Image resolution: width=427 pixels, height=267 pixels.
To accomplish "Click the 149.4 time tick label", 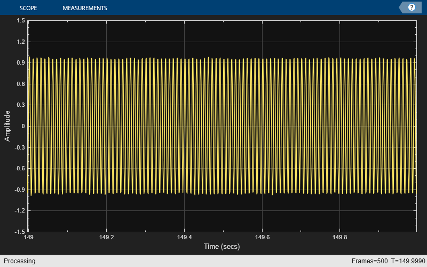I will click(x=184, y=237).
